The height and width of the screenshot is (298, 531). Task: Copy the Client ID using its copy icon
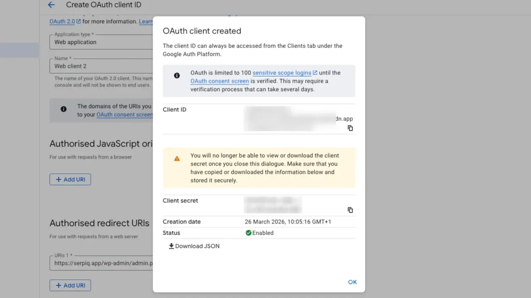tap(350, 128)
